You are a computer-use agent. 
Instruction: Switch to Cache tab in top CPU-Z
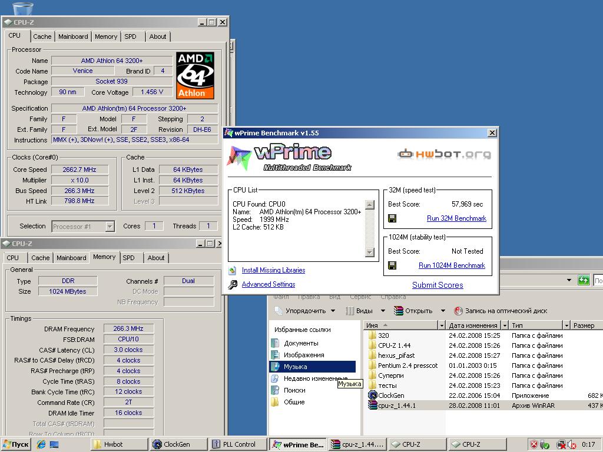(x=42, y=36)
